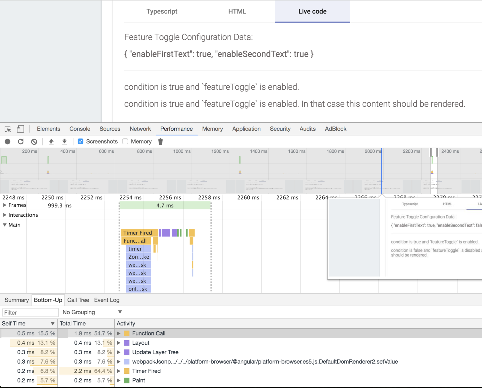
Task: Sort by the Activity column header
Action: pyautogui.click(x=299, y=324)
